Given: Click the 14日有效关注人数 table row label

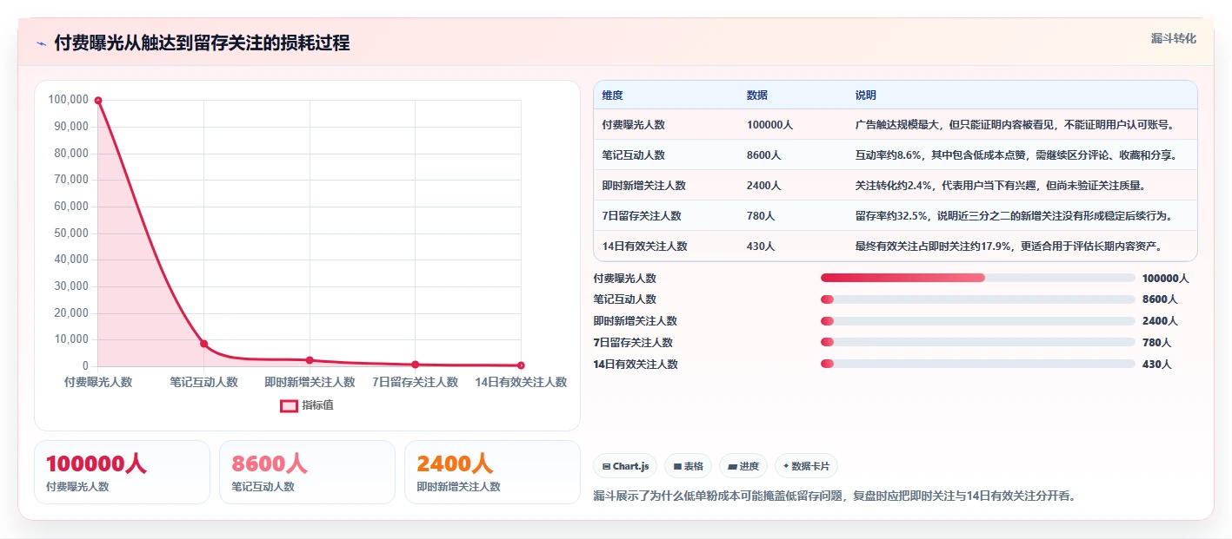Looking at the screenshot, I should coord(645,246).
